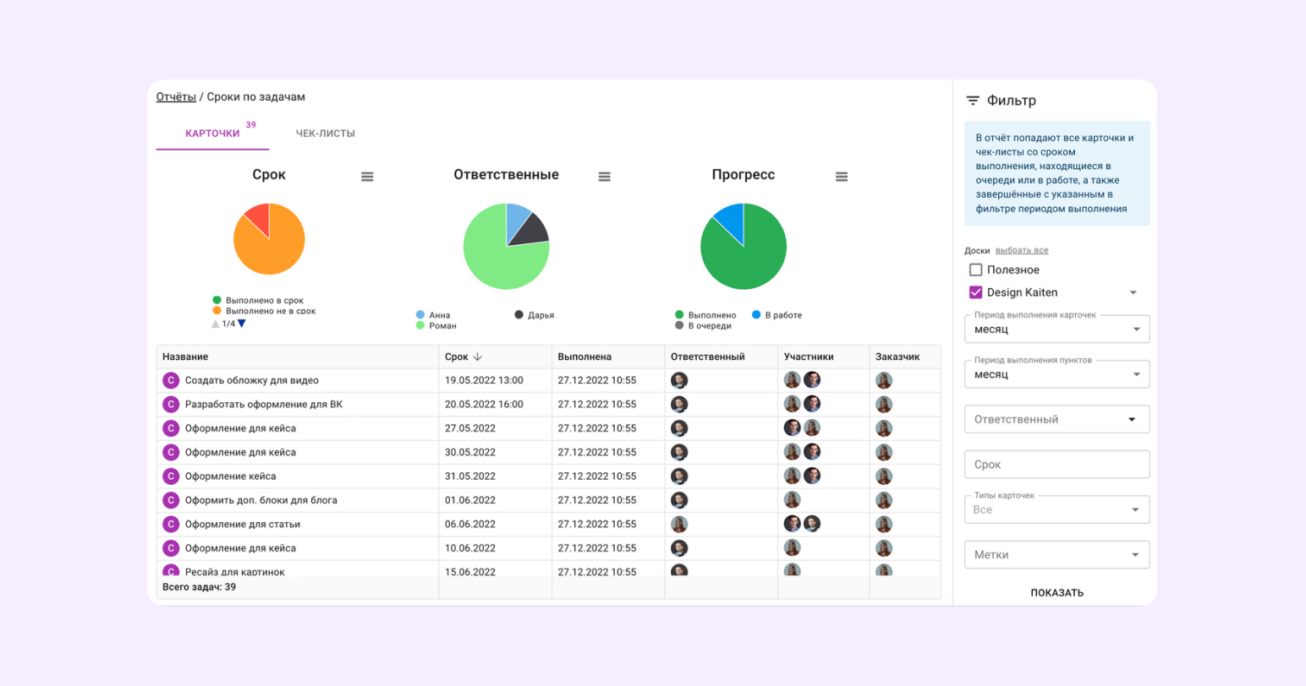The width and height of the screenshot is (1306, 686).
Task: Click the ПОКАЗАТЬ button
Action: (1057, 593)
